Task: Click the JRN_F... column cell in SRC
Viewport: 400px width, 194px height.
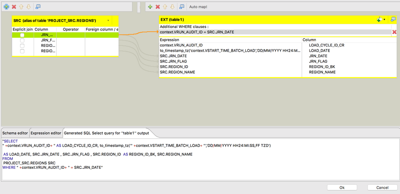Action: (45, 40)
